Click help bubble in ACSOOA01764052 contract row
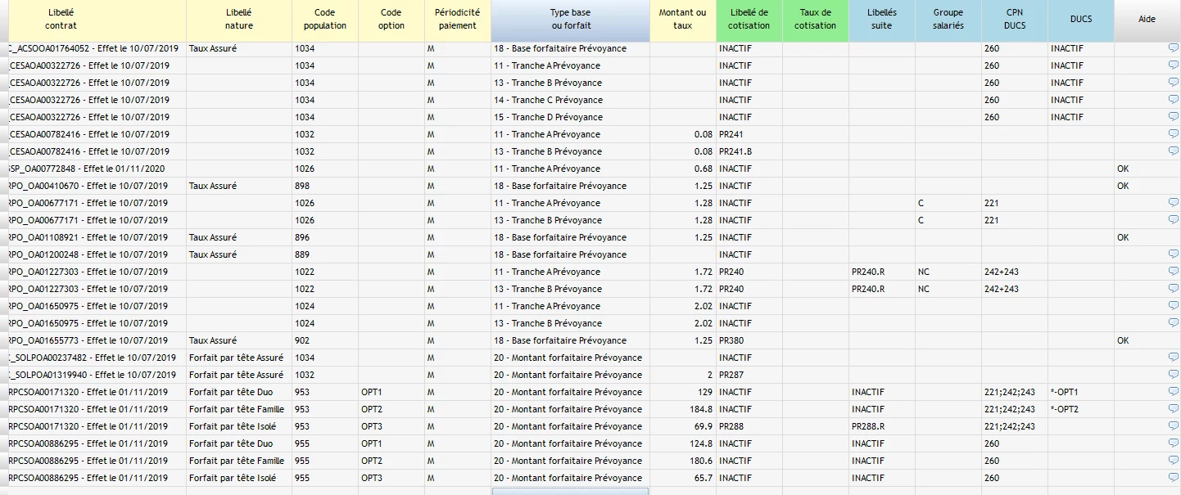This screenshot has width=1181, height=495. [1174, 48]
